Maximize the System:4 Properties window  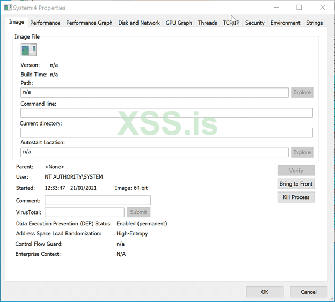tap(299, 8)
